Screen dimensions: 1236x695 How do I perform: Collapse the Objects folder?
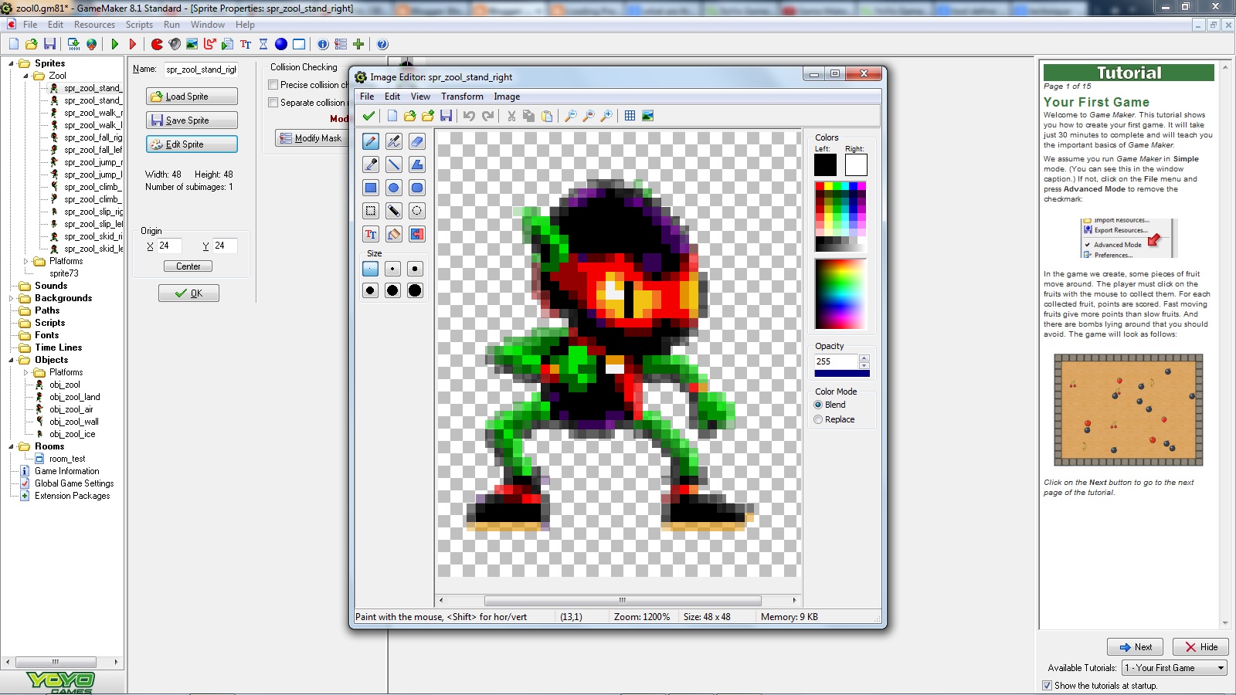coord(11,360)
